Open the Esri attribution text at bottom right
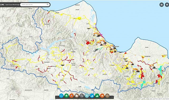 point(154,99)
